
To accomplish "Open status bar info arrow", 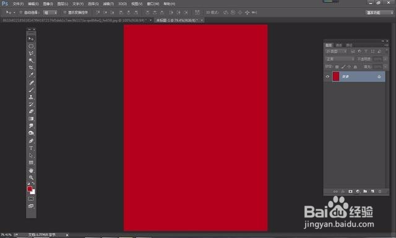I will point(67,235).
